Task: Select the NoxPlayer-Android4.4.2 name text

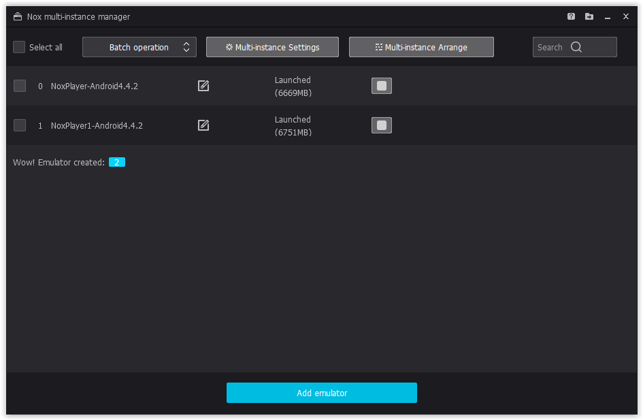Action: tap(95, 86)
